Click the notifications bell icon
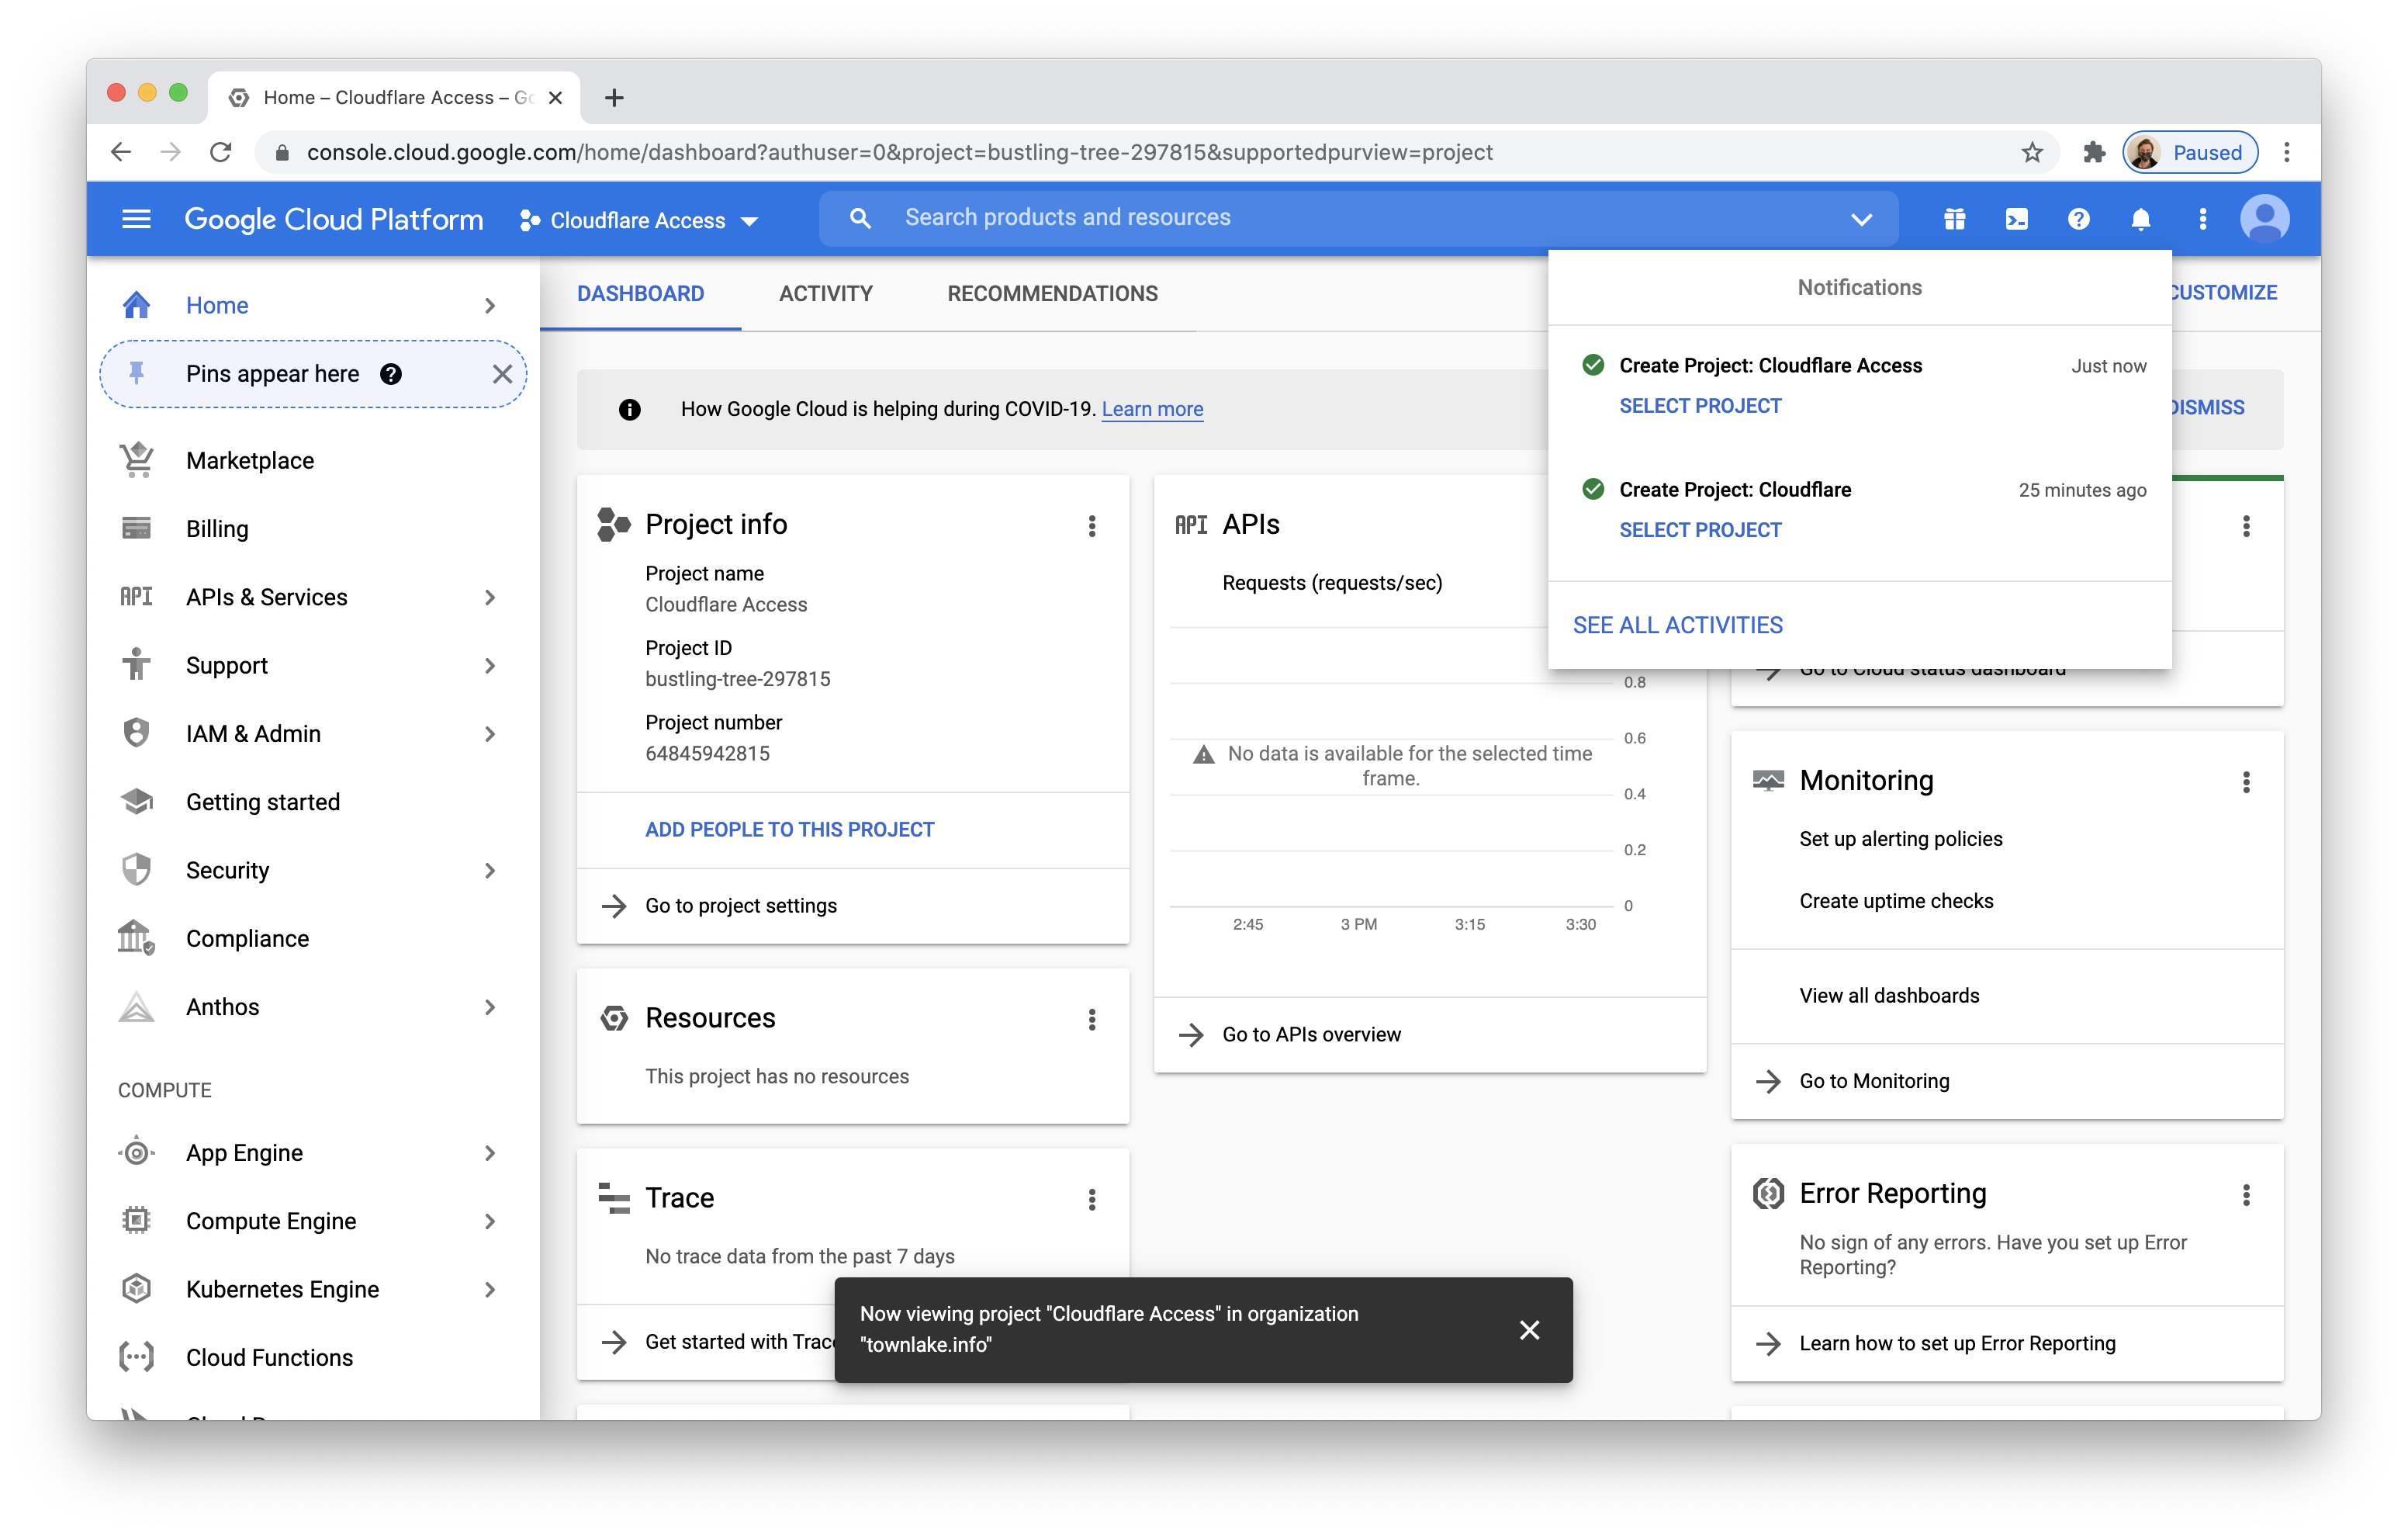The image size is (2408, 1535). pyautogui.click(x=2140, y=219)
